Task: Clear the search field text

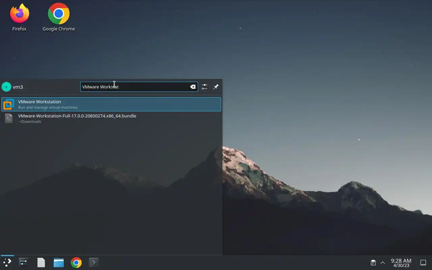Action: [x=193, y=87]
